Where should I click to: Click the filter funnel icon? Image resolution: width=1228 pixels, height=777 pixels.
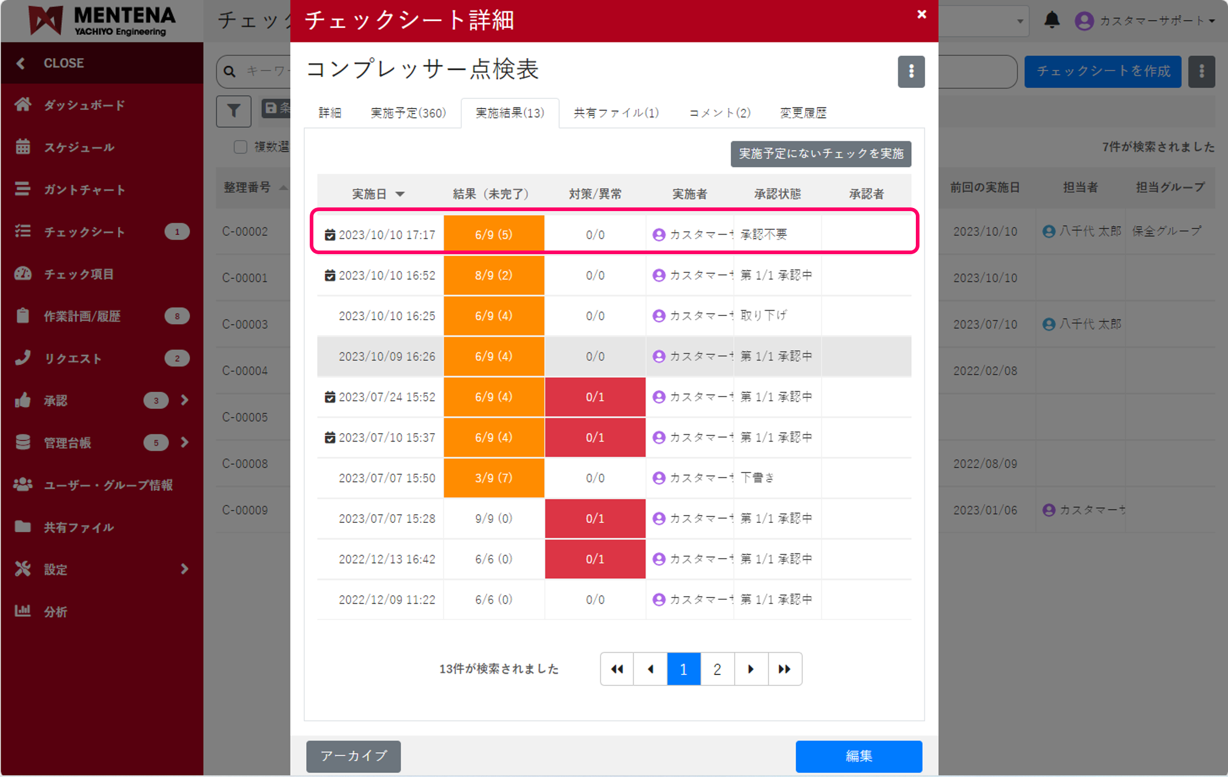[233, 111]
